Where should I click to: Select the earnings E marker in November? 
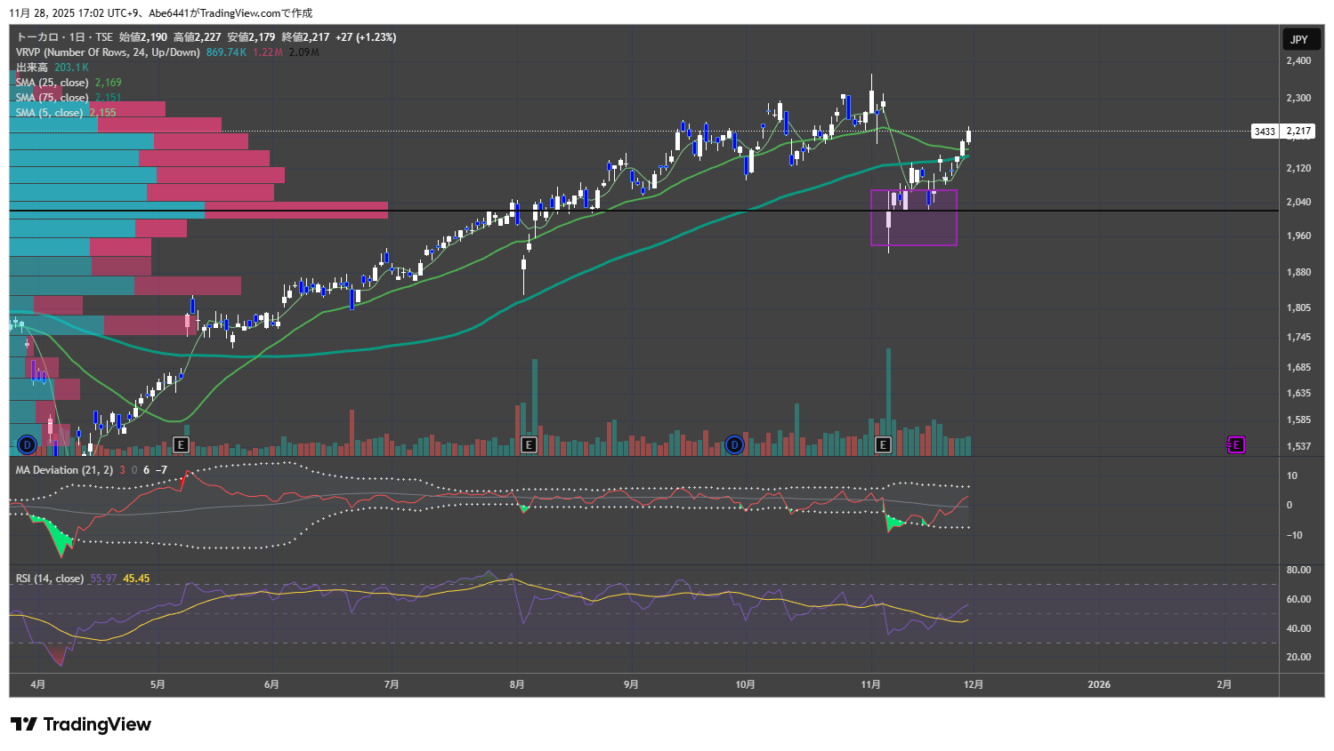point(884,444)
